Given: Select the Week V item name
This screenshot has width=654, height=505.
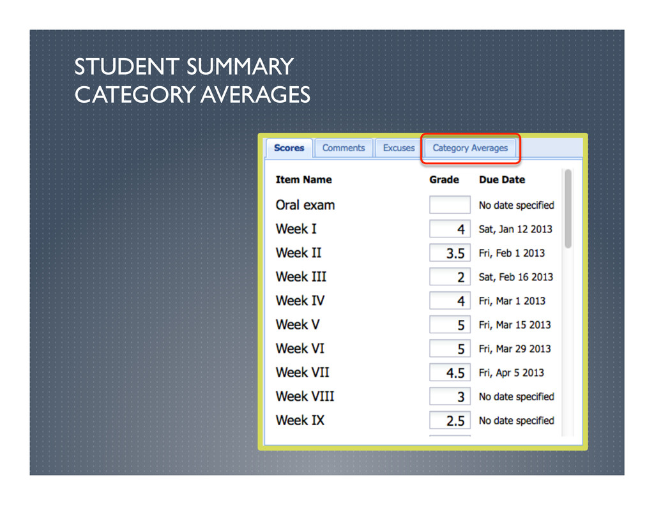Looking at the screenshot, I should pos(298,324).
